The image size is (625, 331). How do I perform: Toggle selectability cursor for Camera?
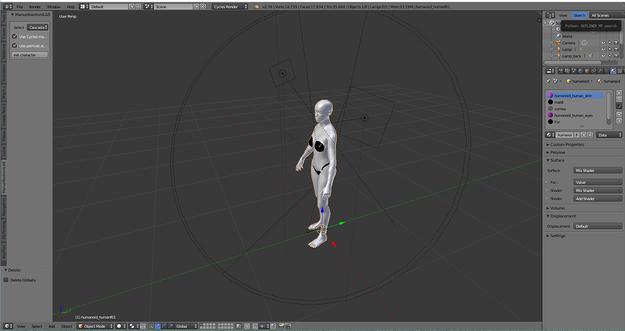[610, 43]
